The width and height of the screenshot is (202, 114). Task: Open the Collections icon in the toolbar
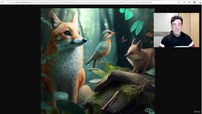(x=189, y=2)
